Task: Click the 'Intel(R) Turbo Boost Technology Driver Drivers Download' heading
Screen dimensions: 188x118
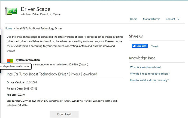Action: [x=52, y=74]
